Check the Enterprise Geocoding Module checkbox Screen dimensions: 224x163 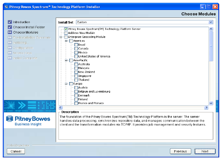(x=66, y=37)
